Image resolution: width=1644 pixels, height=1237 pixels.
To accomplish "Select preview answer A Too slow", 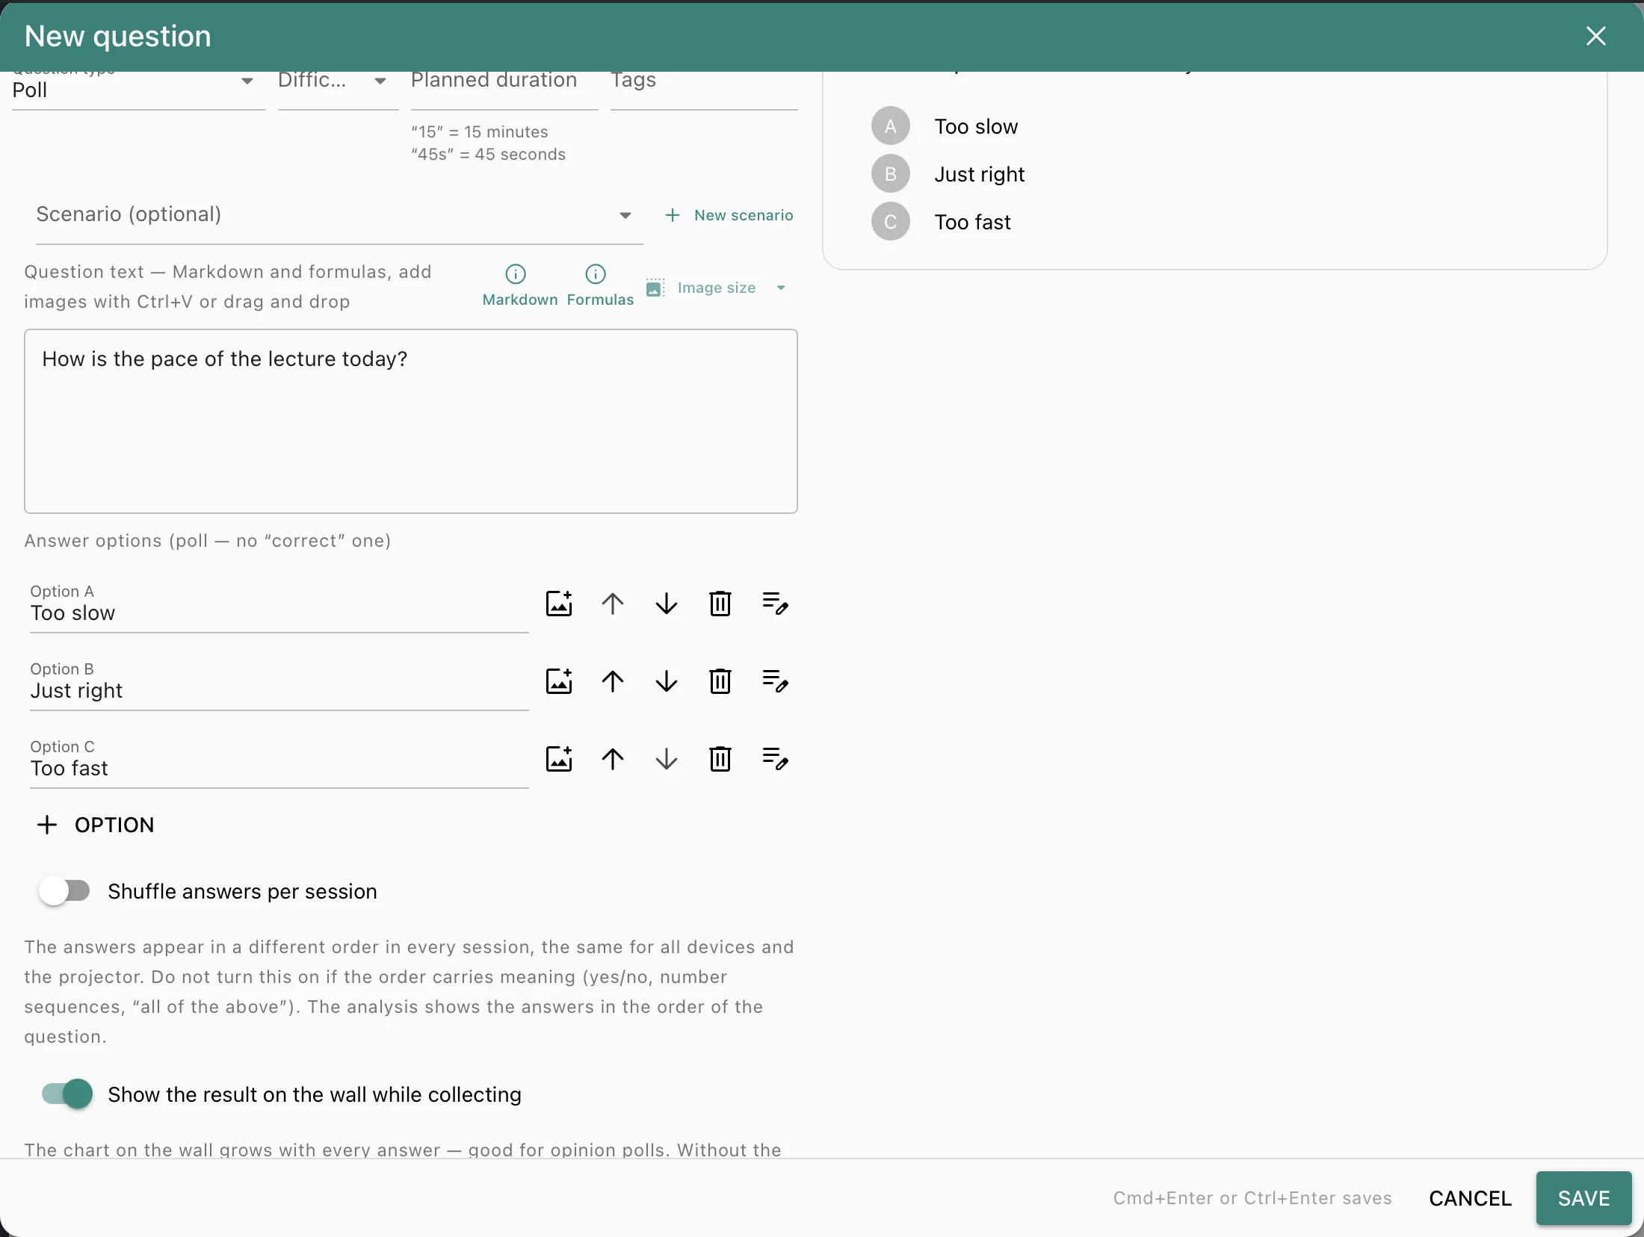I will (x=945, y=126).
